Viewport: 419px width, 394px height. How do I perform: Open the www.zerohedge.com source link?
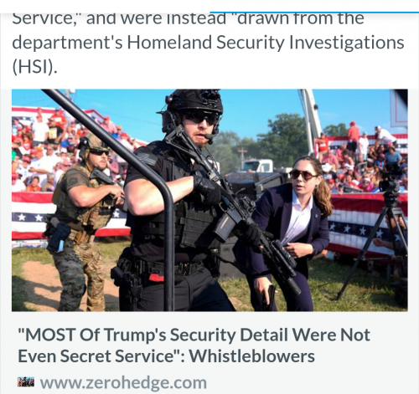123,382
